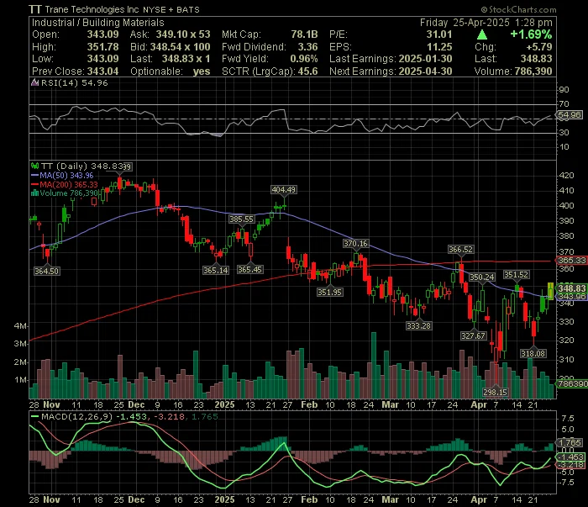Click the Mkt Cap value 78.1B

[304, 34]
